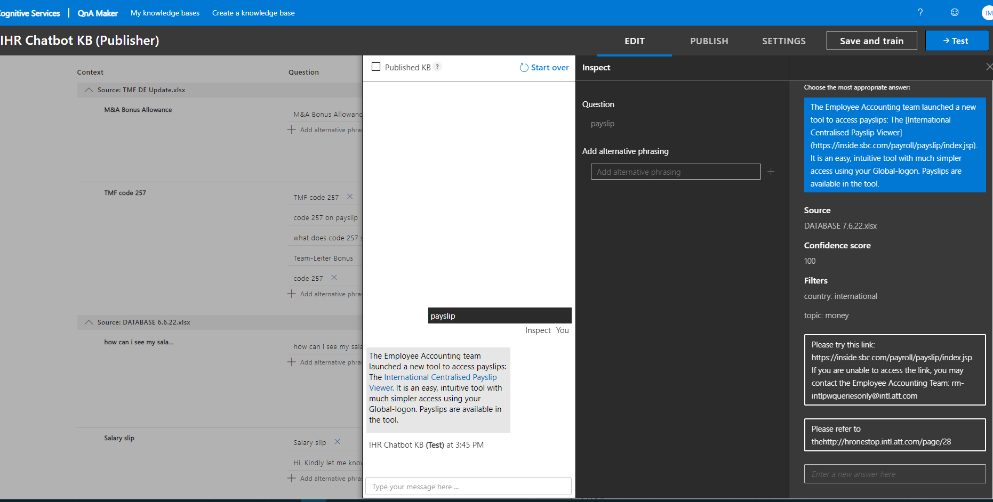Enable the Published KB checkbox
Screen dimensions: 993x502
[x=376, y=67]
